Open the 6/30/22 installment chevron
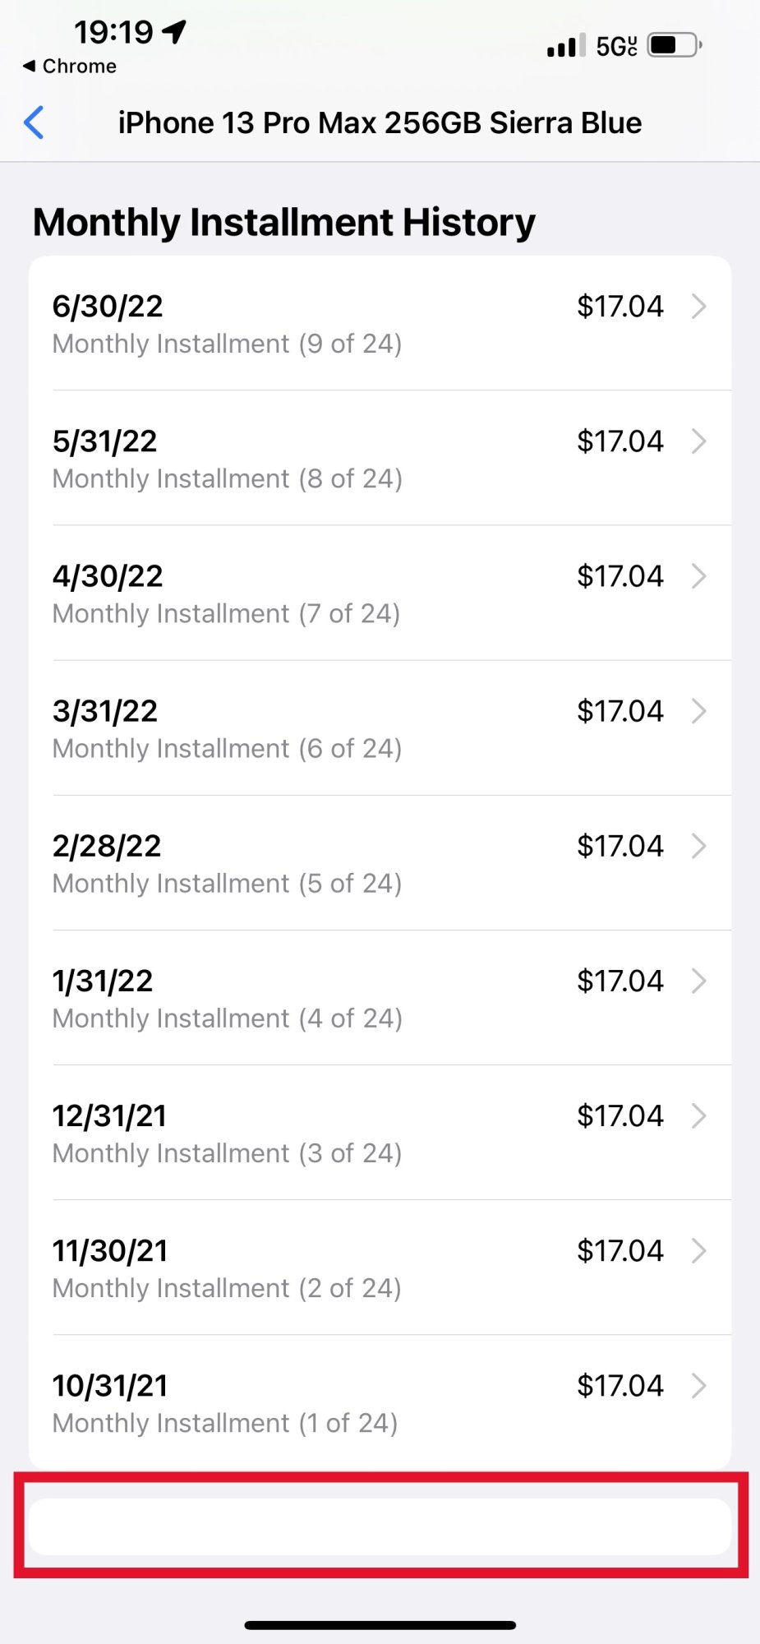 pos(699,306)
